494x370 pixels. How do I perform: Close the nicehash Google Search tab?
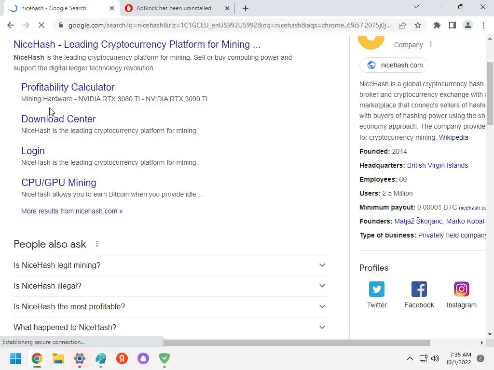point(112,8)
